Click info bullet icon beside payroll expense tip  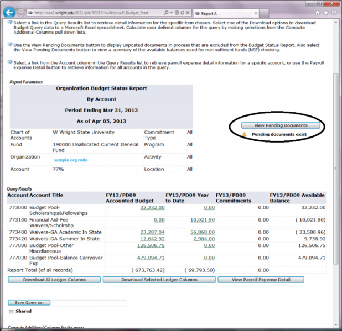tap(10, 62)
